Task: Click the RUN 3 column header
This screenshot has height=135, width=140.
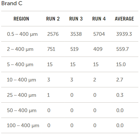Action: (x=76, y=19)
